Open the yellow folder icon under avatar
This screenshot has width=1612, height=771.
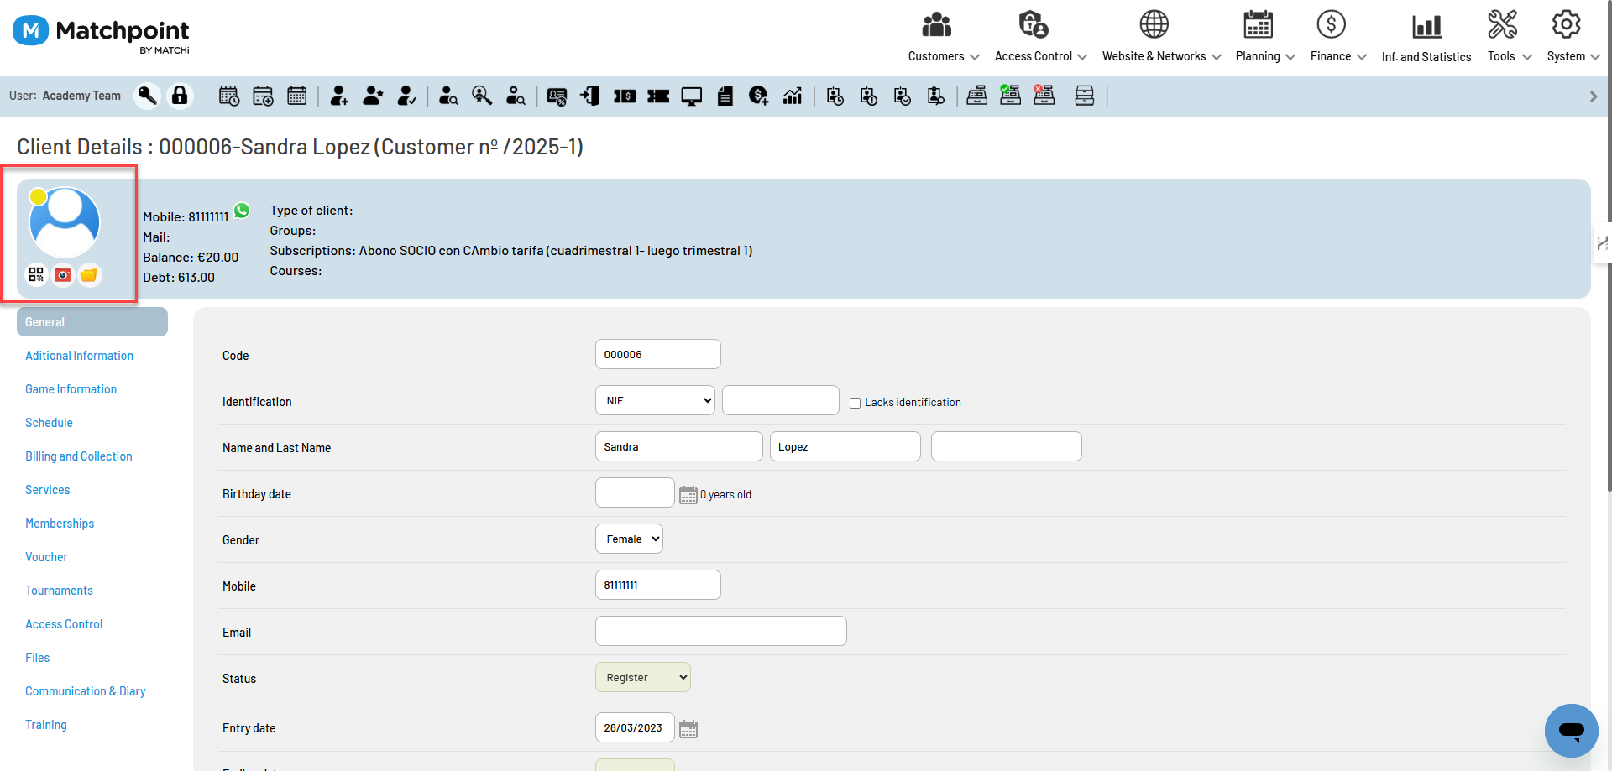click(x=89, y=274)
